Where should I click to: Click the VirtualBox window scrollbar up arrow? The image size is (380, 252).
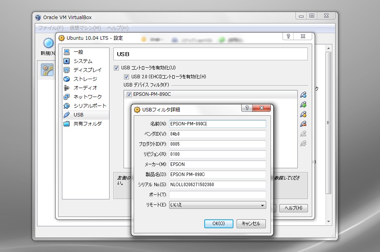coord(329,49)
